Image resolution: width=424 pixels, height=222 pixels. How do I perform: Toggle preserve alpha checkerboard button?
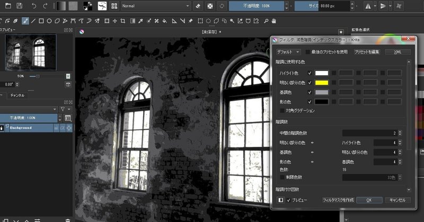[x=210, y=6]
